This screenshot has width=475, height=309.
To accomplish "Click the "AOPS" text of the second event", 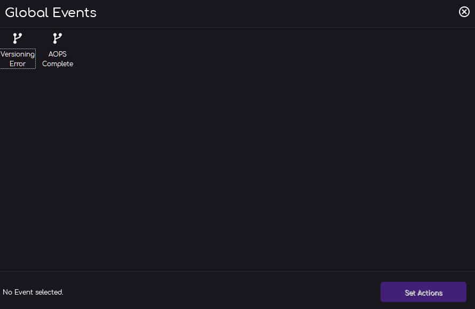I will (57, 54).
